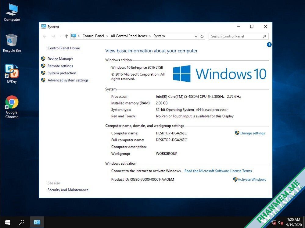Click the Computer name value DESKTOP-DGA26EC

[x=171, y=133]
